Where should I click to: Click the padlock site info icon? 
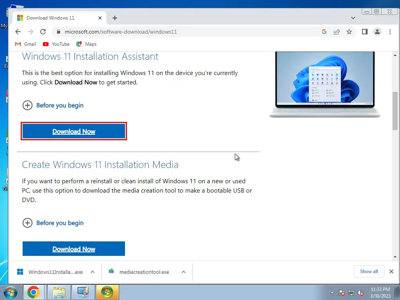(59, 32)
